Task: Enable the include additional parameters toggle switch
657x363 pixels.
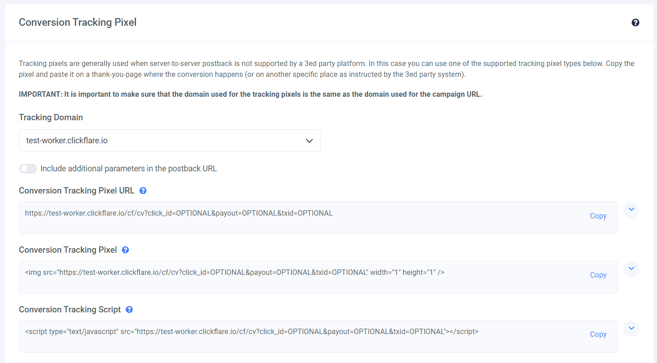Action: pos(28,169)
